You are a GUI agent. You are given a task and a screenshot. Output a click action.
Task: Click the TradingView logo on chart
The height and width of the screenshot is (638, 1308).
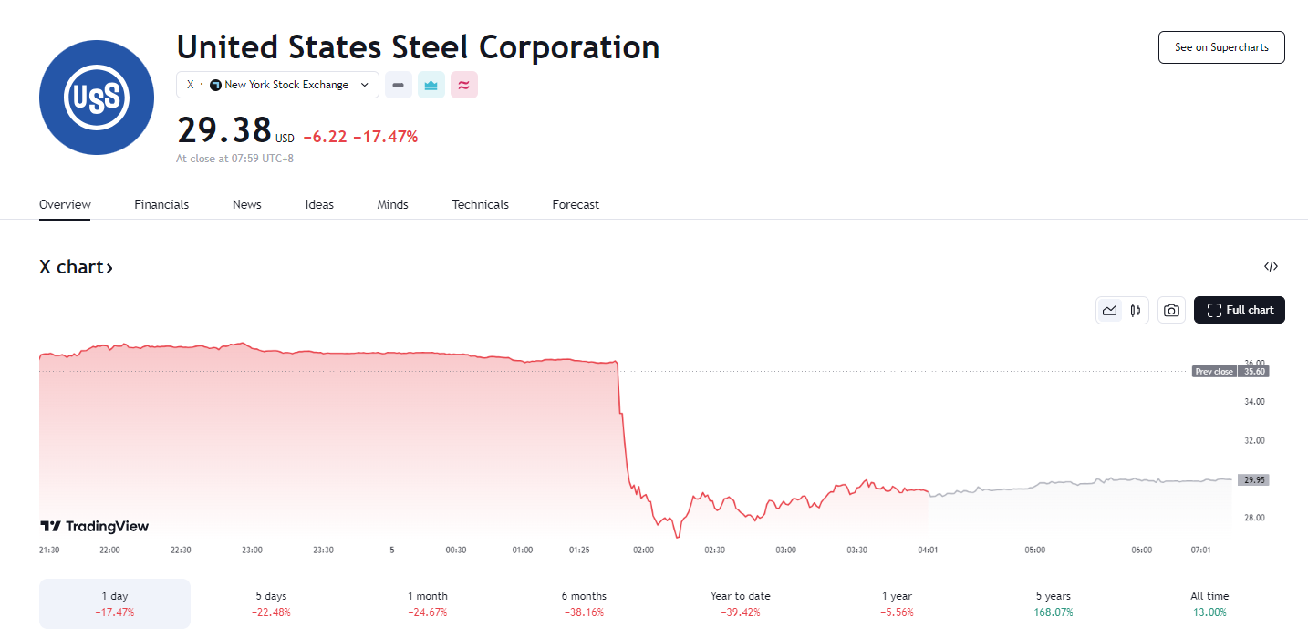point(95,526)
